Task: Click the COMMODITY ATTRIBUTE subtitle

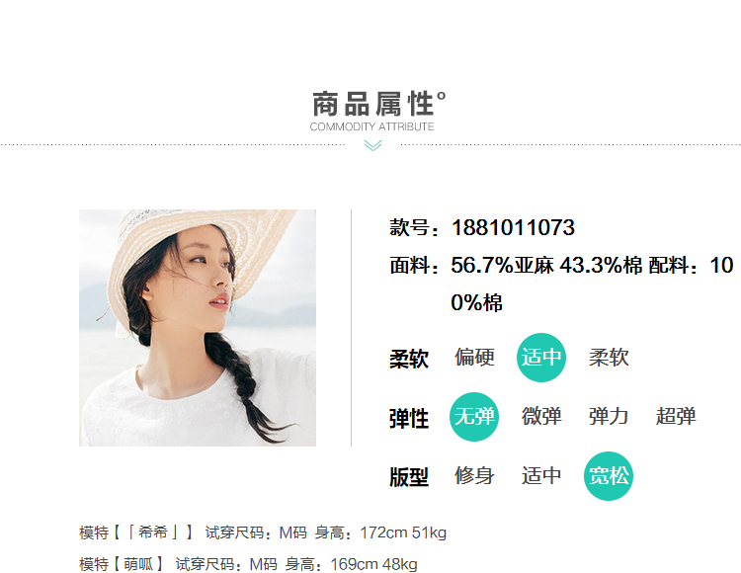Action: click(x=371, y=126)
